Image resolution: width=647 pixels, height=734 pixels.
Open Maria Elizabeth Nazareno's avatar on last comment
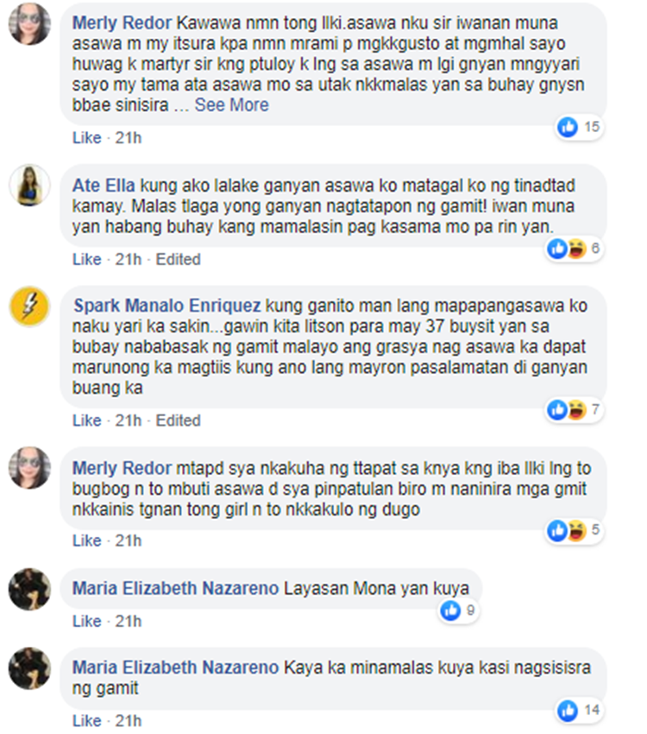[x=29, y=668]
